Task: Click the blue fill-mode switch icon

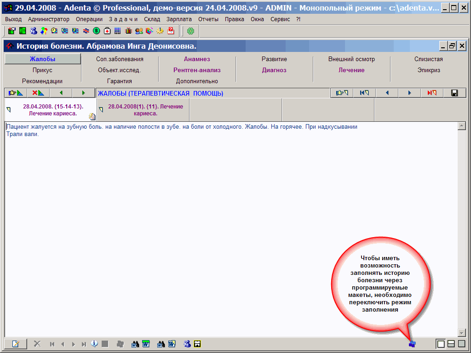Action: click(x=412, y=343)
